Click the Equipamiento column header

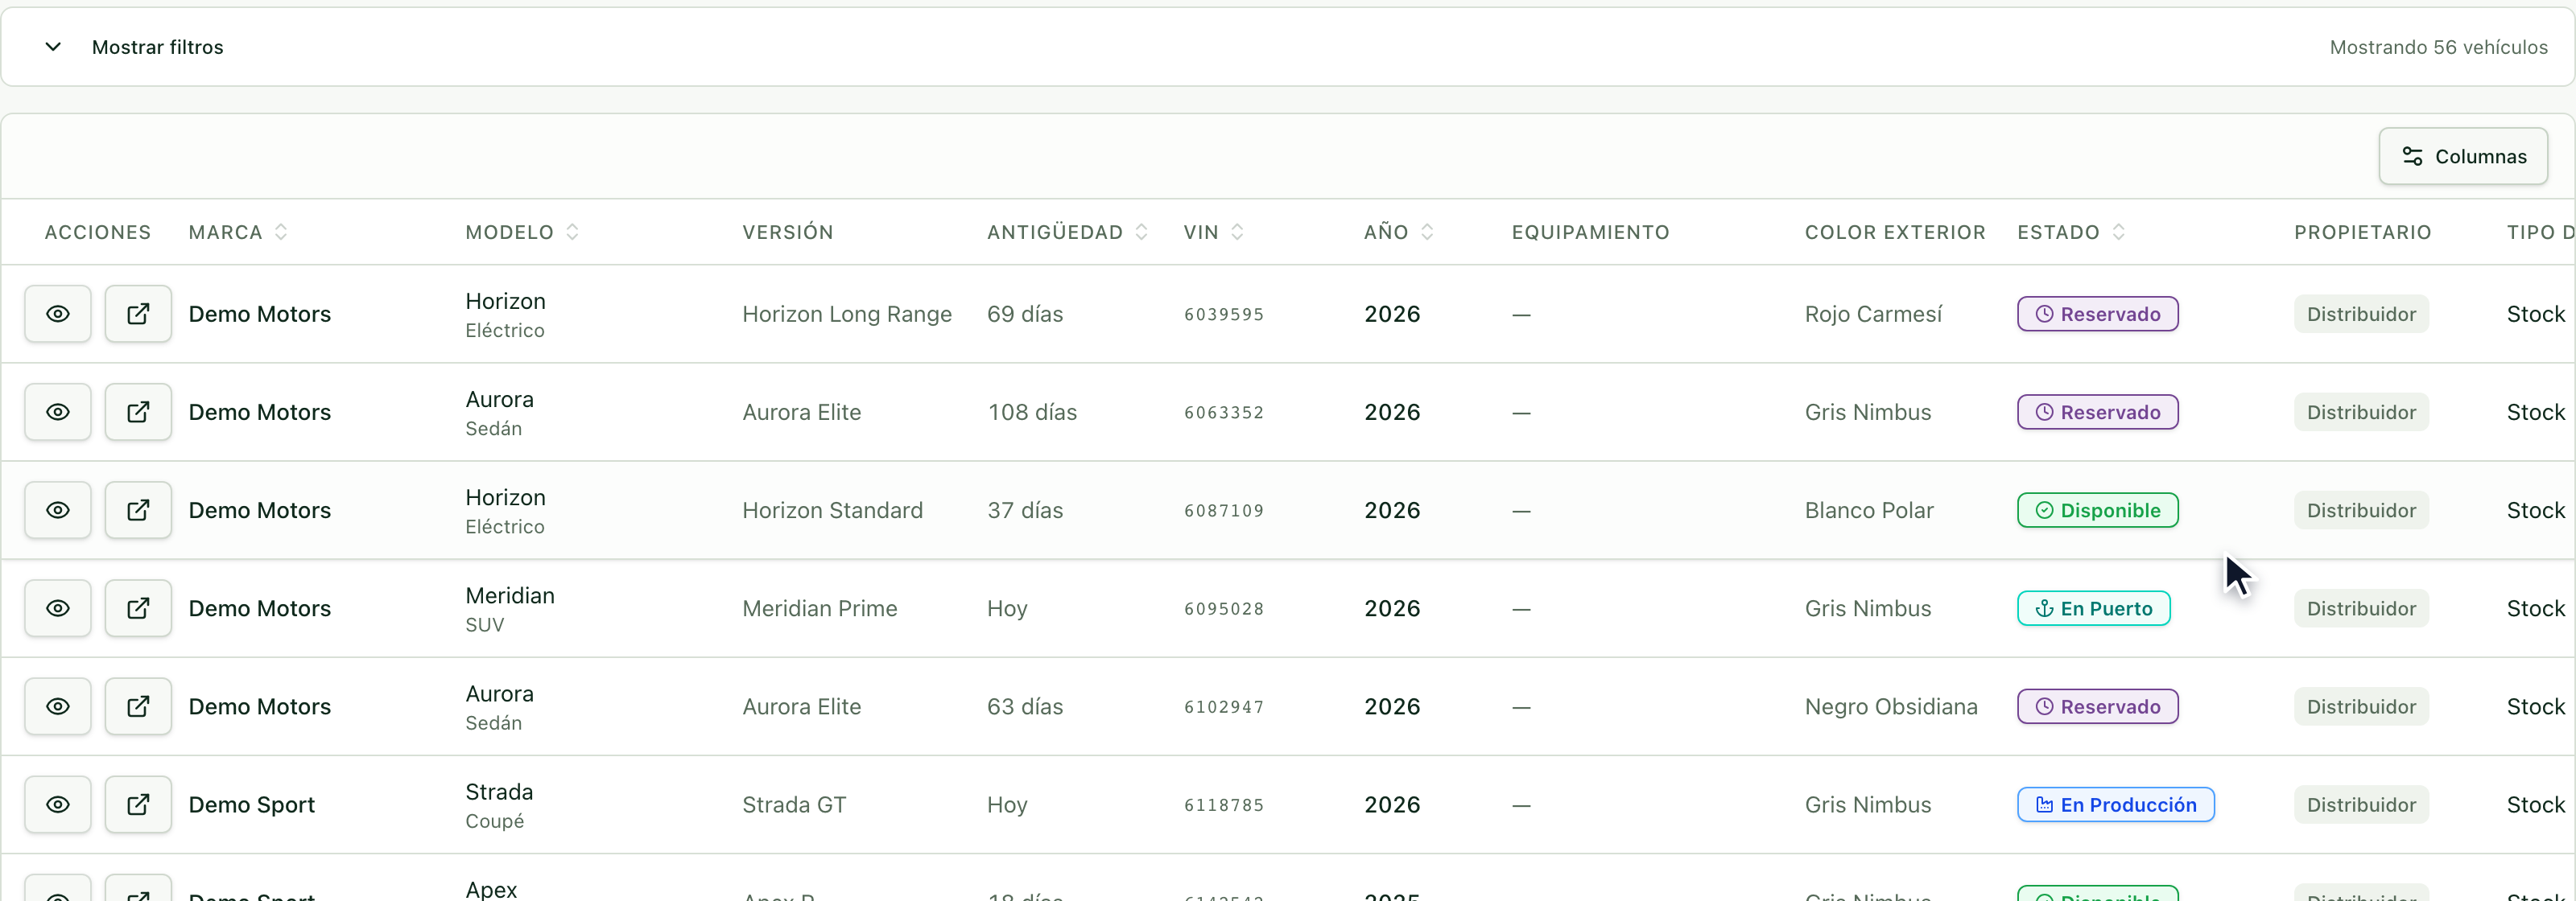[1590, 232]
